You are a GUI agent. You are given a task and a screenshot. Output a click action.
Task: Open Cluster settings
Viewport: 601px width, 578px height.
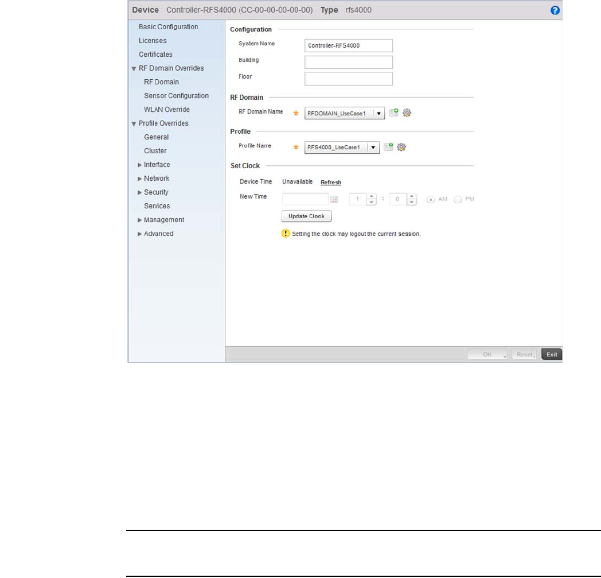coord(155,151)
